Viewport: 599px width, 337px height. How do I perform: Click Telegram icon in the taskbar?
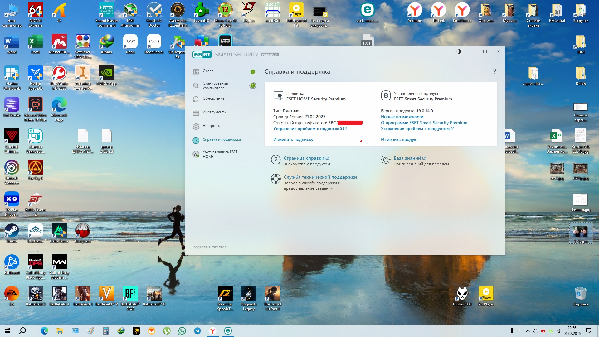click(x=197, y=331)
